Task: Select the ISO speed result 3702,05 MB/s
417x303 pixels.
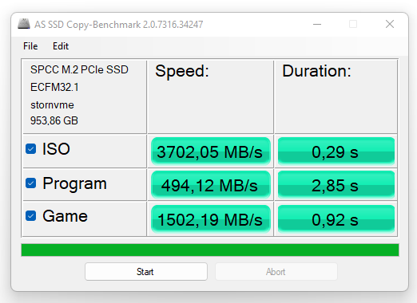Action: click(x=211, y=151)
